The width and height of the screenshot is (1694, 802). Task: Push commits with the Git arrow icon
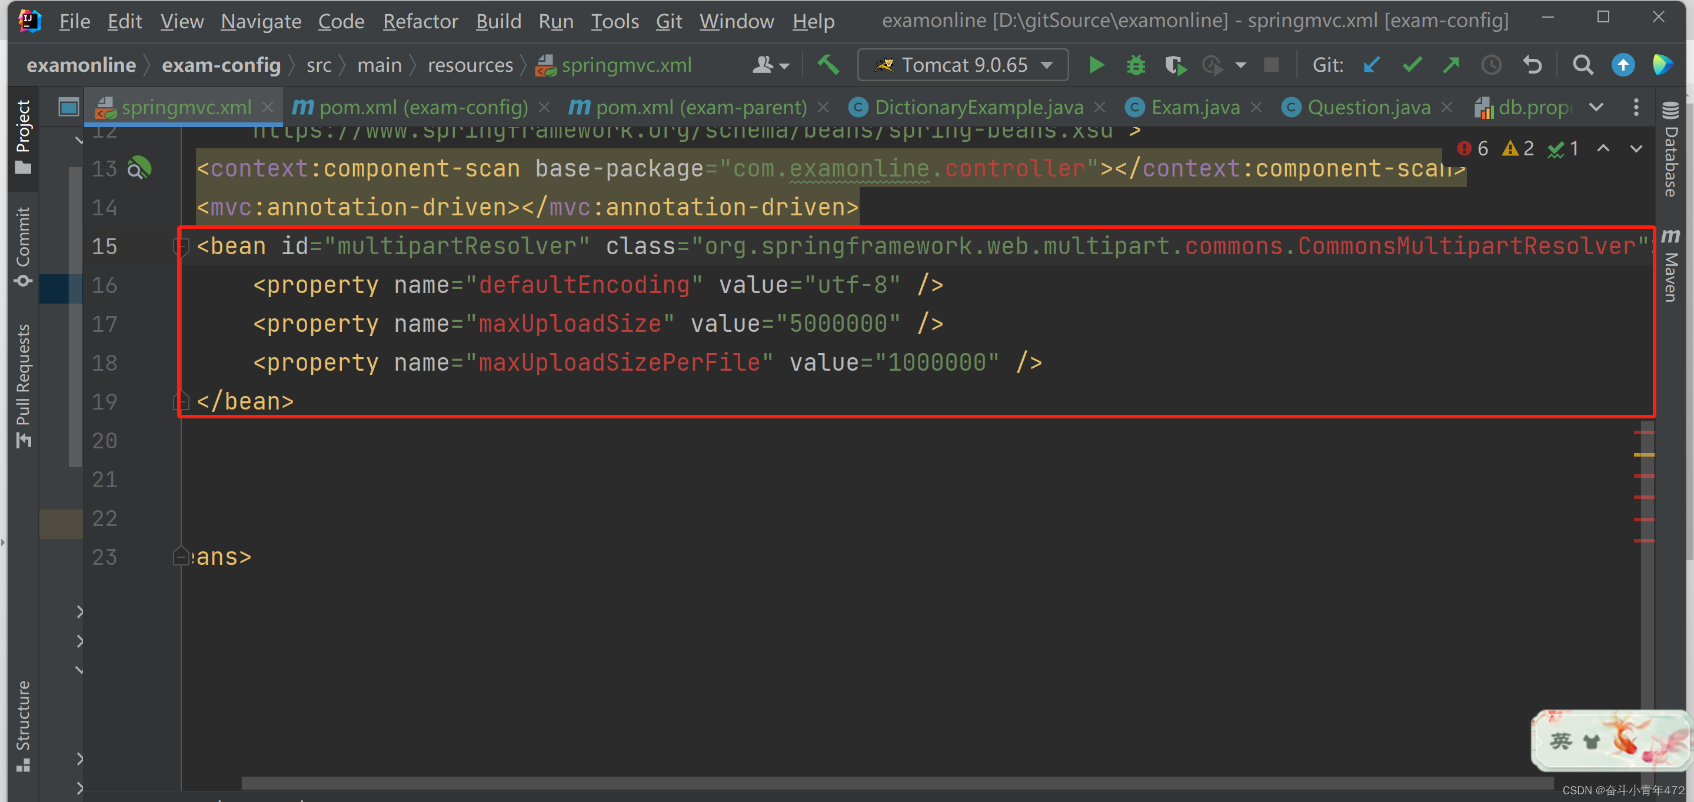(x=1452, y=64)
